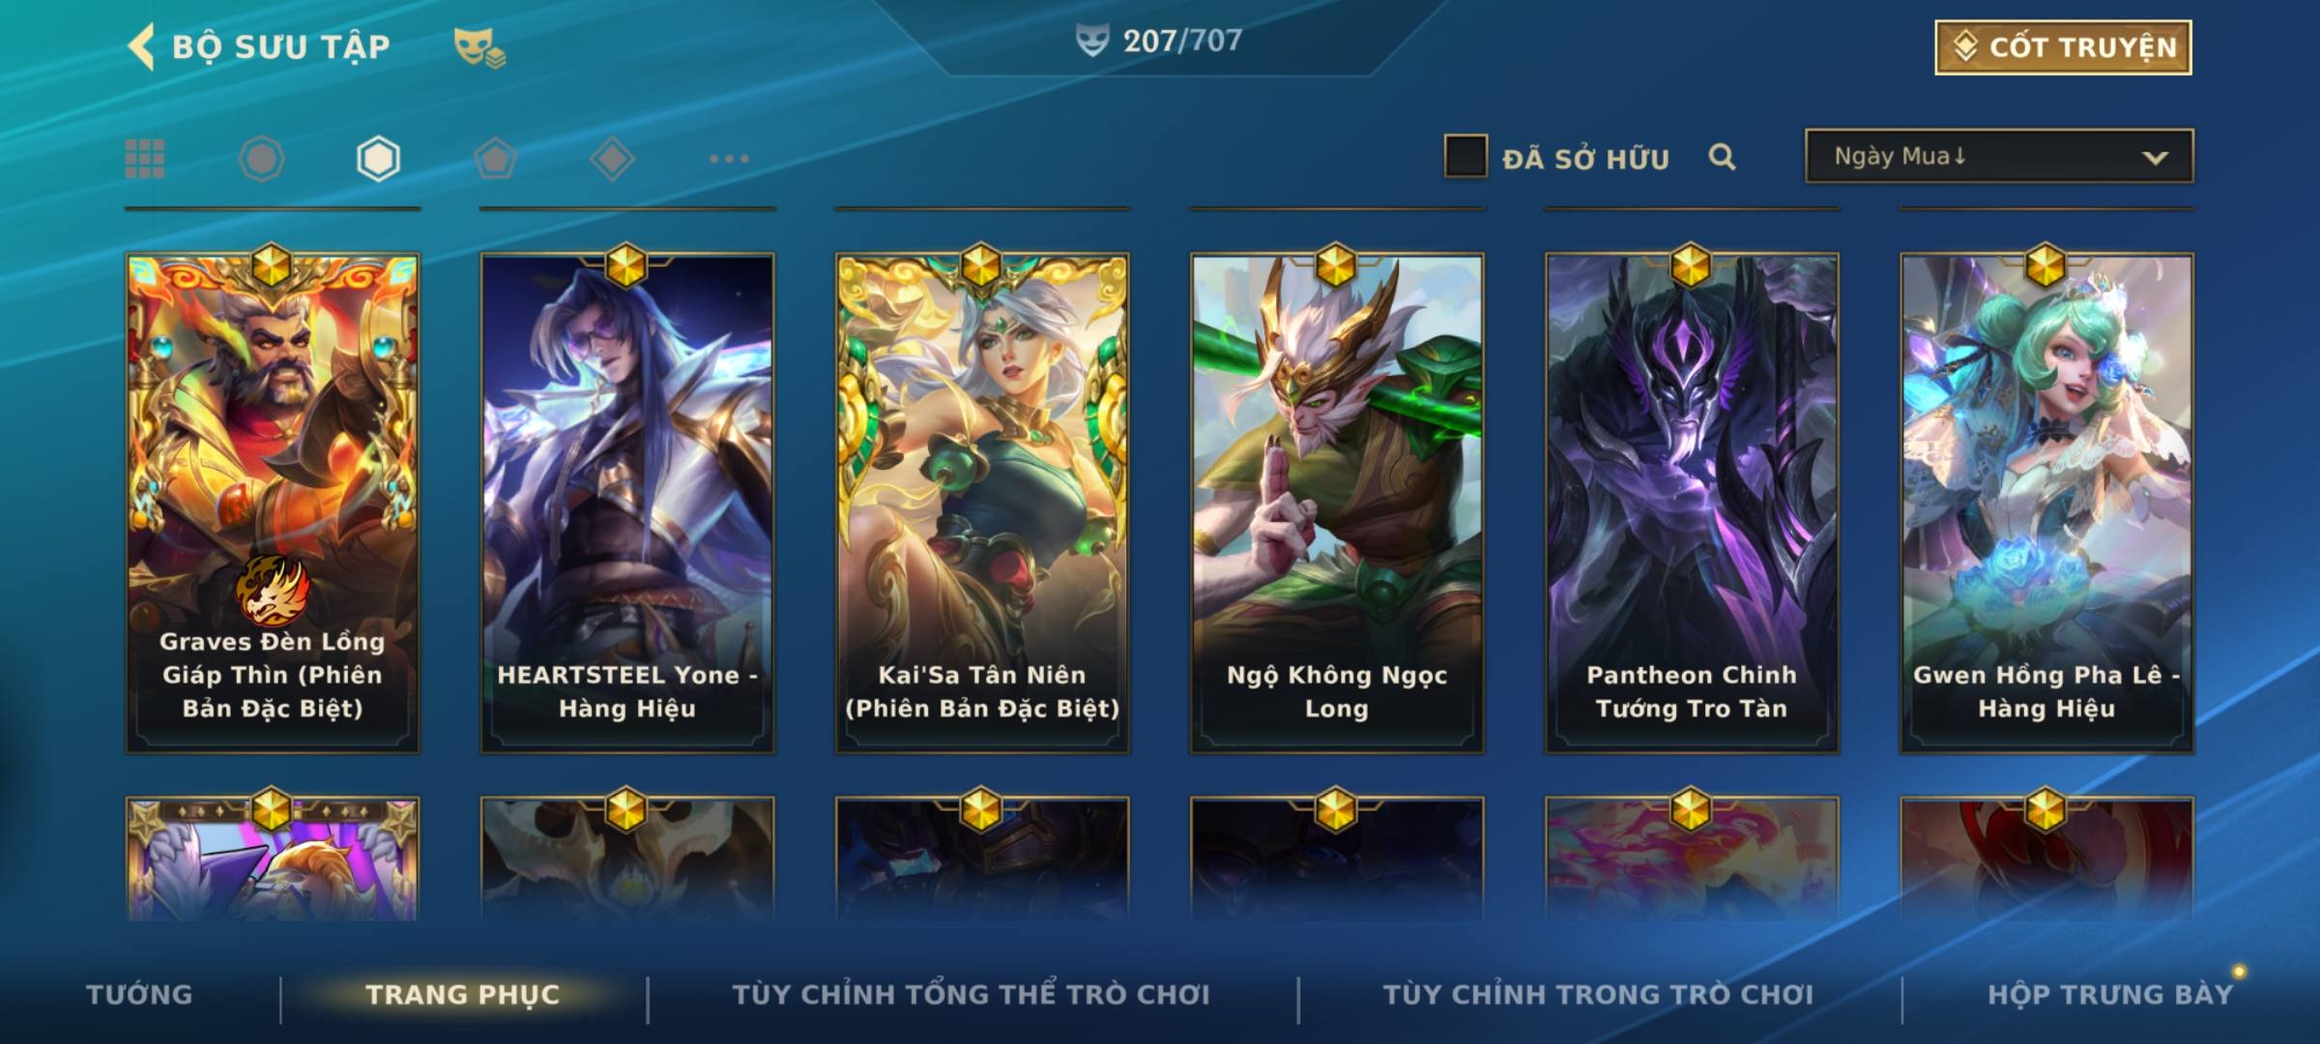Click the search magnifier icon
Image resolution: width=2320 pixels, height=1044 pixels.
[x=1722, y=158]
